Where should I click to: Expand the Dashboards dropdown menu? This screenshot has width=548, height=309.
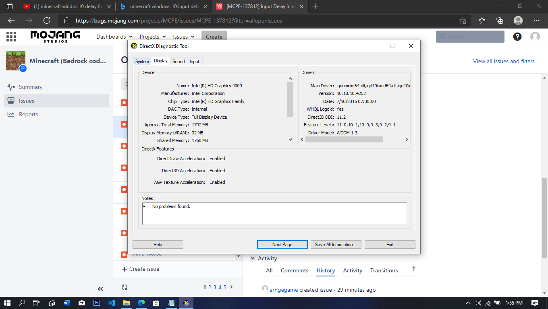[114, 37]
